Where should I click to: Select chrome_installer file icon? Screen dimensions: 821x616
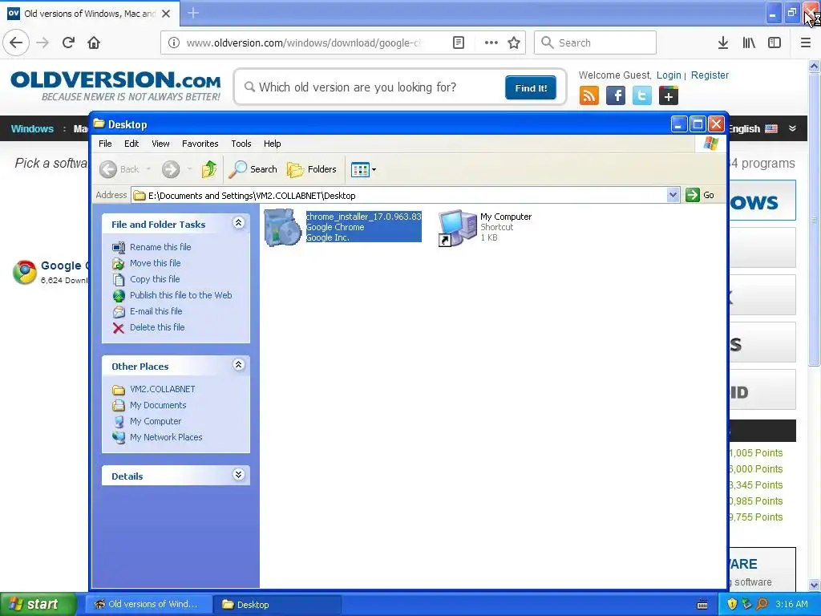pyautogui.click(x=283, y=227)
